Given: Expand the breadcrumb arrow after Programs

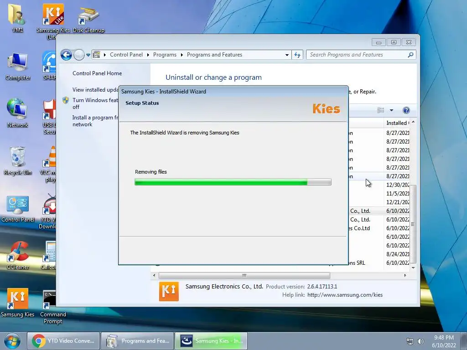Looking at the screenshot, I should pyautogui.click(x=182, y=55).
